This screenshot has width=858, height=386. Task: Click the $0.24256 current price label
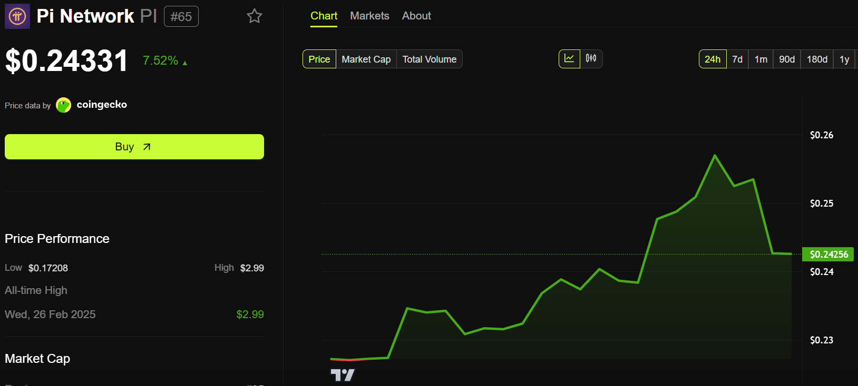(828, 255)
